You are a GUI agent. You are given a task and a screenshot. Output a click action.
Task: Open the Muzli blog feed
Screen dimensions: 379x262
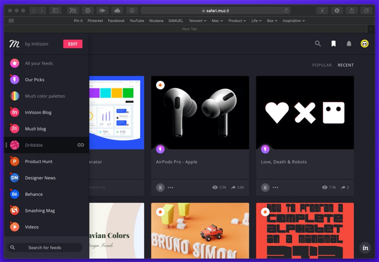click(47, 129)
